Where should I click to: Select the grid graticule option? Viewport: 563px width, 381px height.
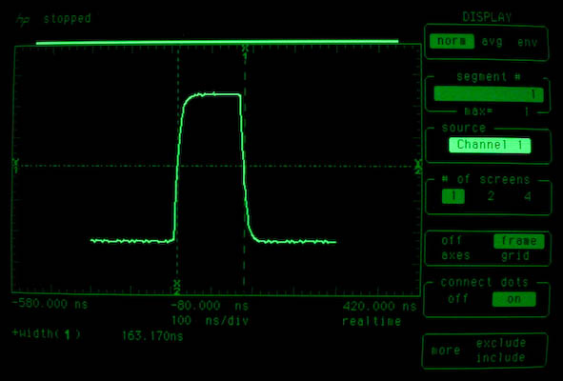pyautogui.click(x=515, y=255)
